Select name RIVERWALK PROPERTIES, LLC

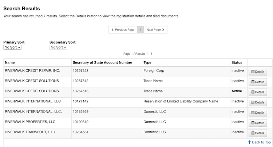tap(30, 122)
